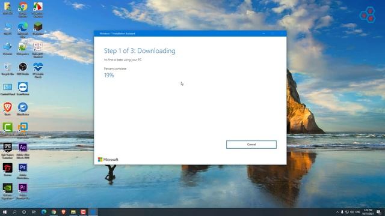Click the 19% percent complete value
Viewport: 385px width, 216px height.
tap(109, 75)
